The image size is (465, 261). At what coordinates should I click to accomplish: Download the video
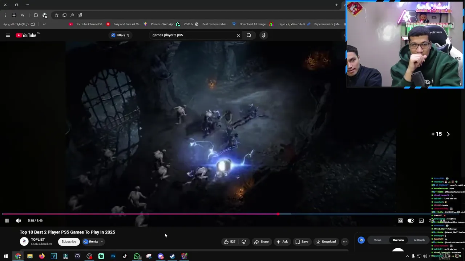click(x=326, y=241)
